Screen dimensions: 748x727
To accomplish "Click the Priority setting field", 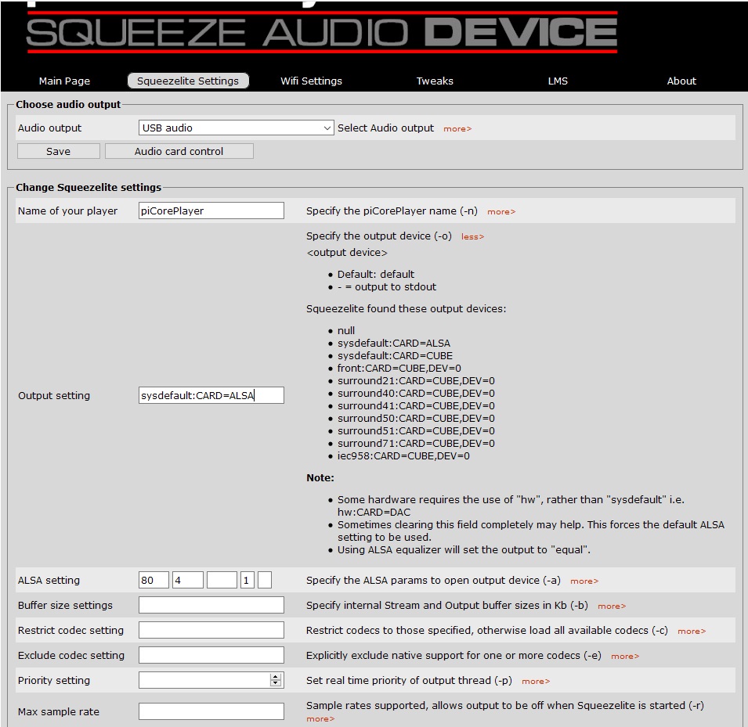I will coord(211,680).
